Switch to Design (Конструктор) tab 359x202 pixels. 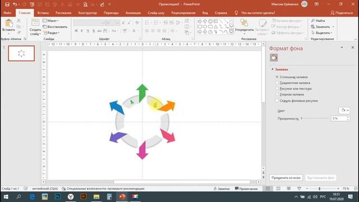pyautogui.click(x=88, y=13)
